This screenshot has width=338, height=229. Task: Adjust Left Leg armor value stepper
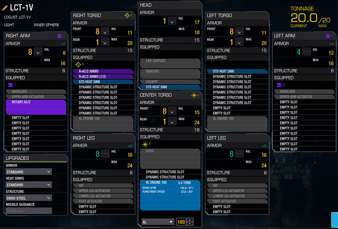tap(239, 154)
